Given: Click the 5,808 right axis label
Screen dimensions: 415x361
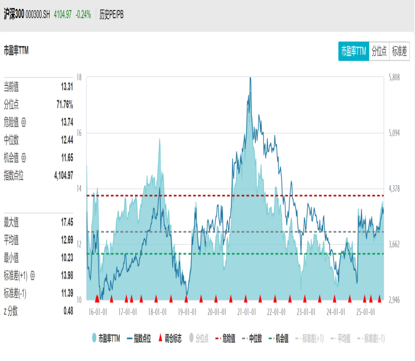Looking at the screenshot, I should [x=394, y=77].
